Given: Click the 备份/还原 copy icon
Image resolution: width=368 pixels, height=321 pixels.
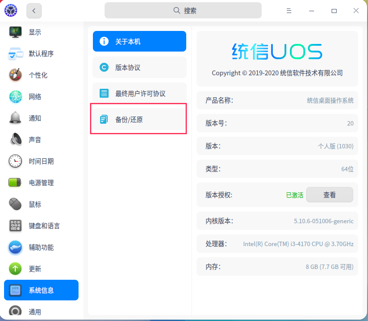Looking at the screenshot, I should [104, 119].
